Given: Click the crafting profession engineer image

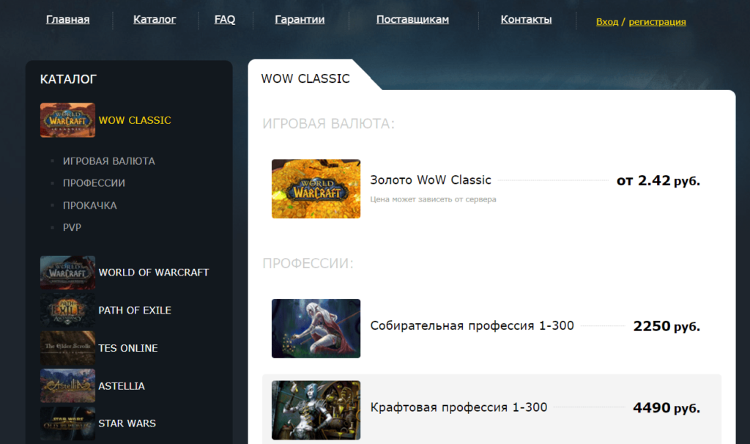Looking at the screenshot, I should click(316, 410).
